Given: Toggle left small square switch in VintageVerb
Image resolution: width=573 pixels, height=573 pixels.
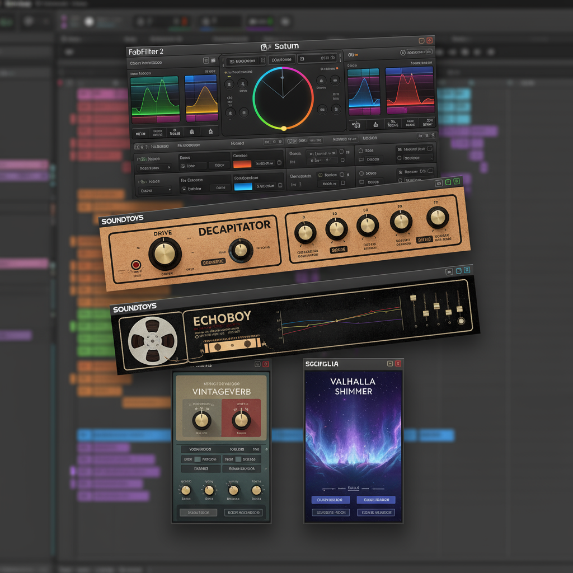Looking at the screenshot, I should (198, 459).
